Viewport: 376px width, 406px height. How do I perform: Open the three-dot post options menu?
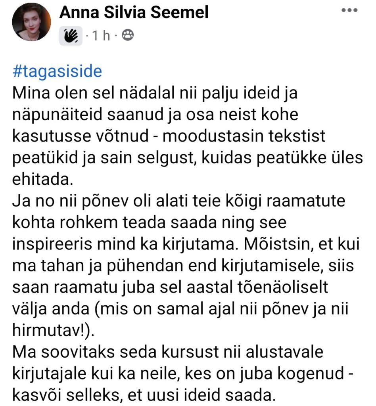[349, 10]
